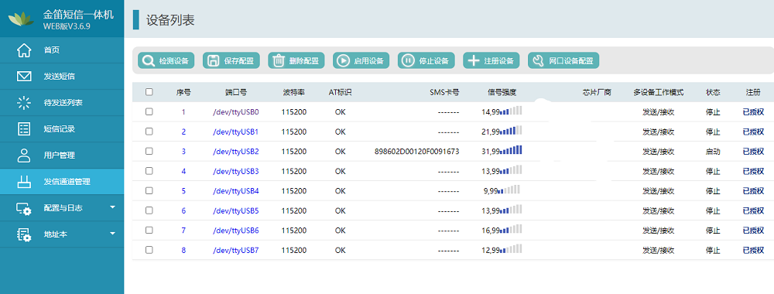Open the 待发送列表 sidebar menu

[62, 103]
